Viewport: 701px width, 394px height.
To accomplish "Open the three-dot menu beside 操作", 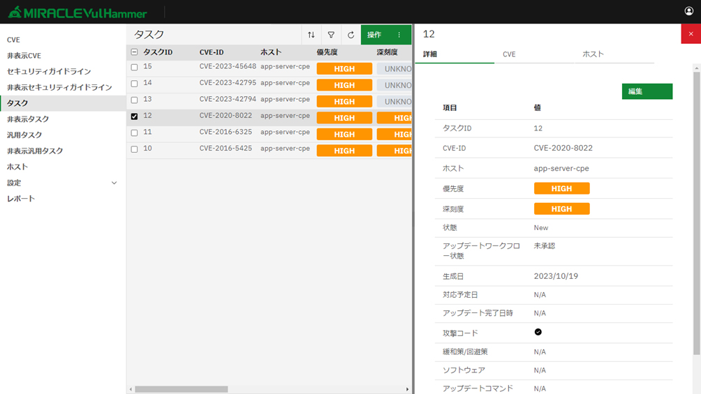I will [x=399, y=35].
